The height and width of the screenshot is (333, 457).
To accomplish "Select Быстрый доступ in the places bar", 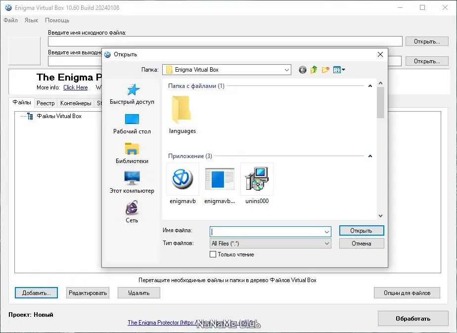I will (132, 94).
